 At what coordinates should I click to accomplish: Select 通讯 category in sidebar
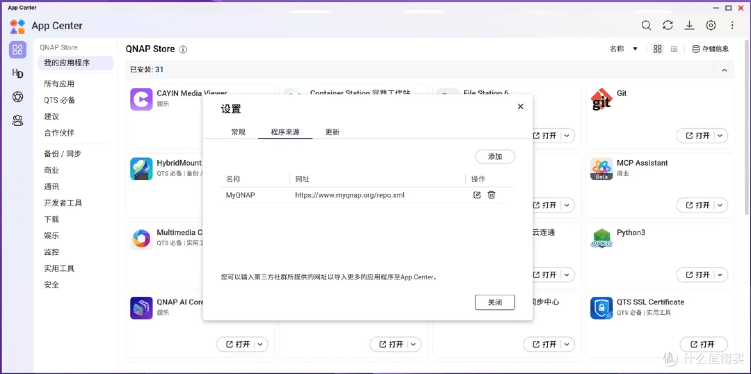[51, 186]
